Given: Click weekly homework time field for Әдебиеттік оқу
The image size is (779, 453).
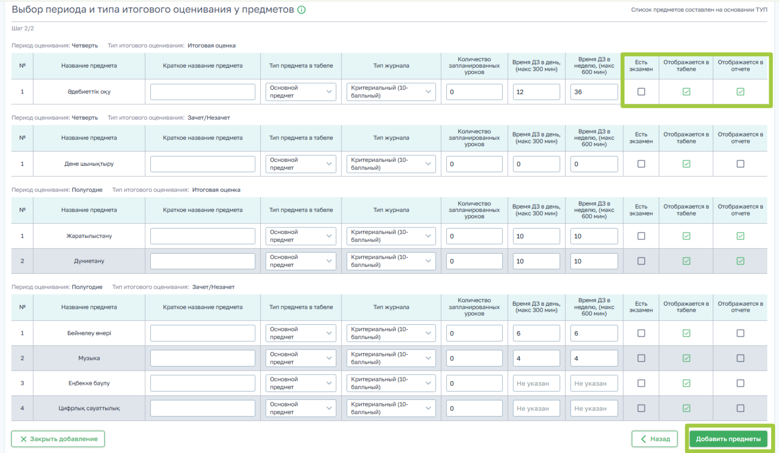Looking at the screenshot, I should [x=593, y=92].
